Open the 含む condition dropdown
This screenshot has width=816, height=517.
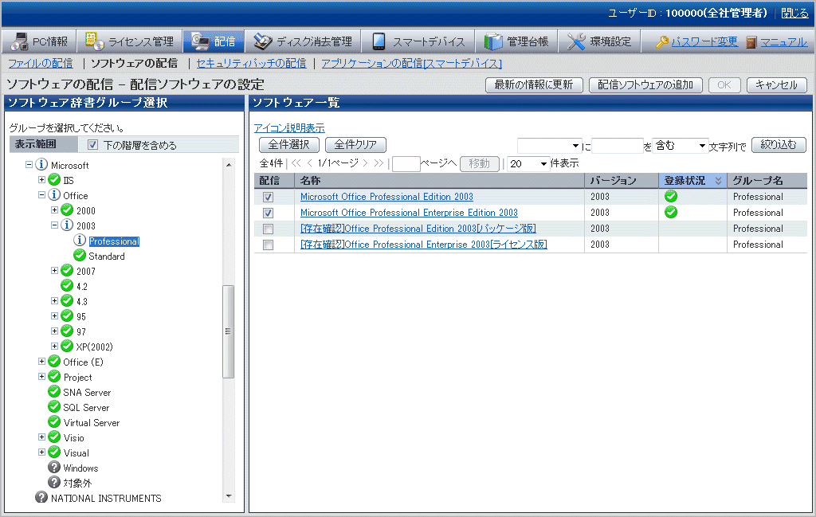(x=680, y=146)
